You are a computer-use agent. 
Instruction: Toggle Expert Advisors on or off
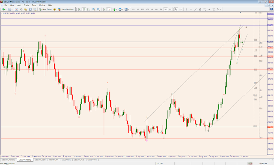pyautogui.click(x=66, y=9)
